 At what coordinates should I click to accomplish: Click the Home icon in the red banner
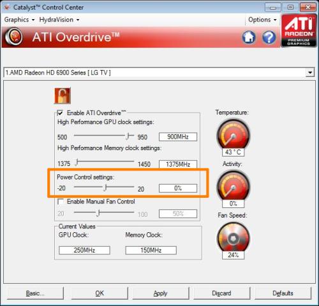pos(249,38)
